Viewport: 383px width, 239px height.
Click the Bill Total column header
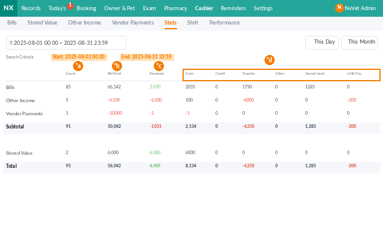(x=114, y=73)
